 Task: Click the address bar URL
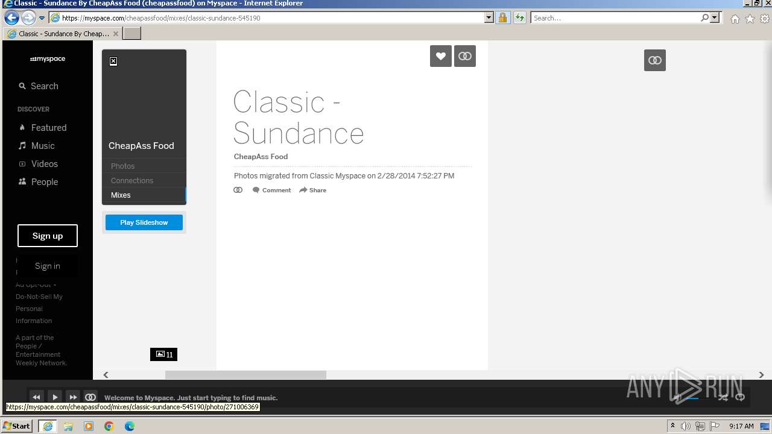pos(161,18)
